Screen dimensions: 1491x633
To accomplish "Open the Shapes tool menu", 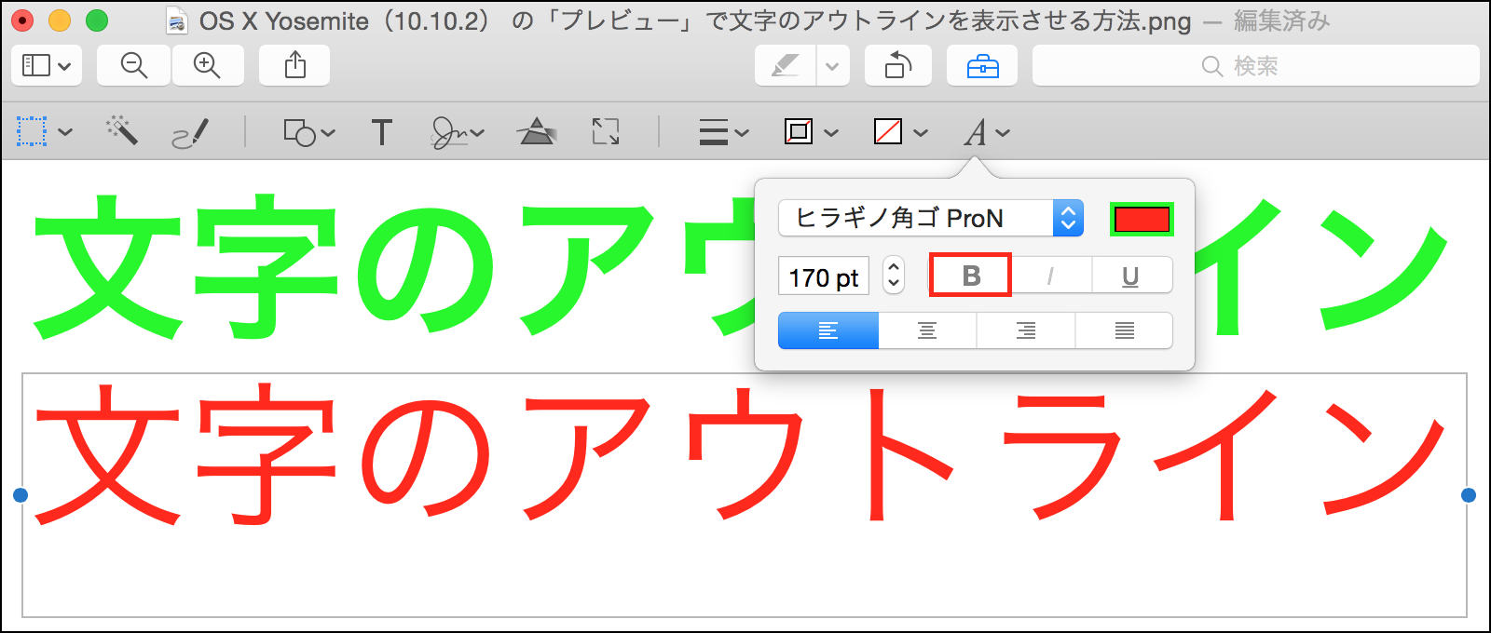I will point(308,132).
